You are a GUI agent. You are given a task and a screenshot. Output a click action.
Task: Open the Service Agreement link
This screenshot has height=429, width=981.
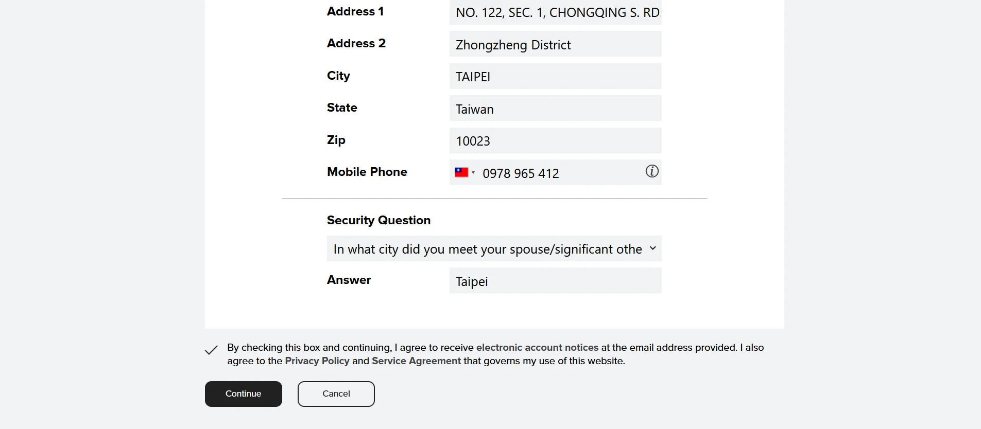coord(416,361)
